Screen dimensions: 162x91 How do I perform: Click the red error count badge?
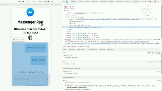pyautogui.click(x=146, y=2)
